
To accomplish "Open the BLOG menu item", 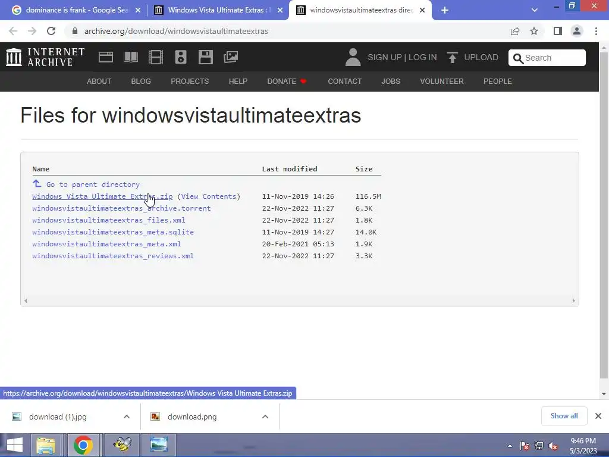I will click(x=141, y=81).
